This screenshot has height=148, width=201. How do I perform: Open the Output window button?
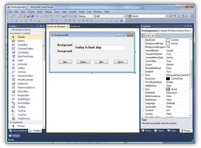tap(14, 136)
